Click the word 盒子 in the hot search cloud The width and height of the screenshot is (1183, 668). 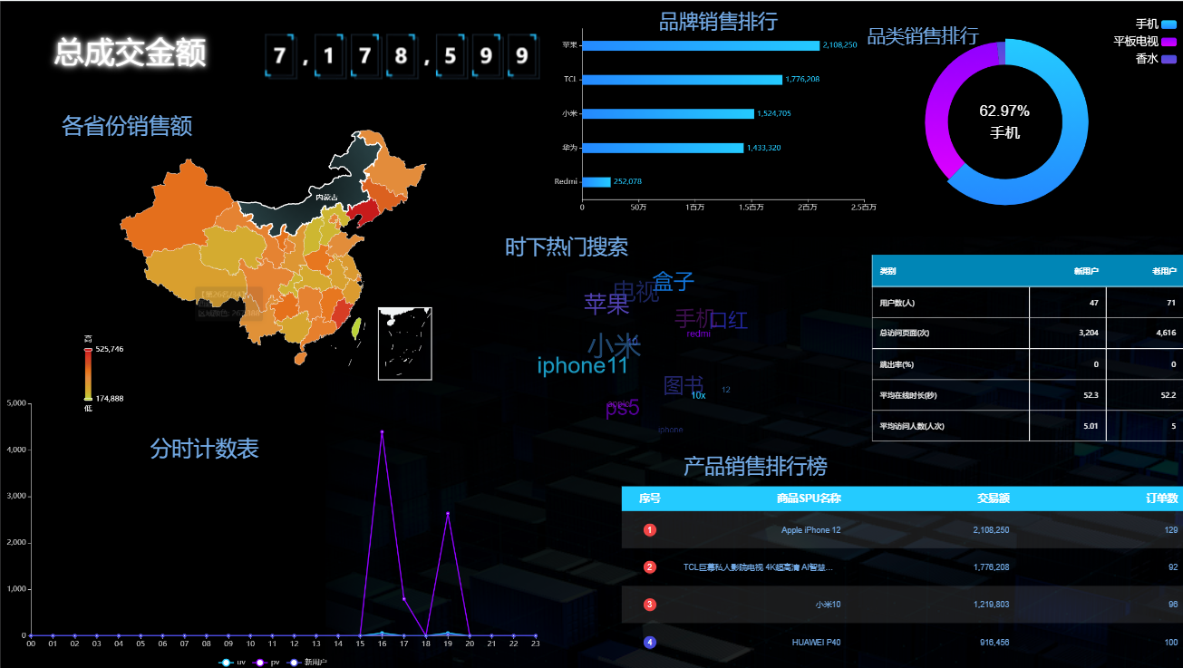tap(674, 282)
